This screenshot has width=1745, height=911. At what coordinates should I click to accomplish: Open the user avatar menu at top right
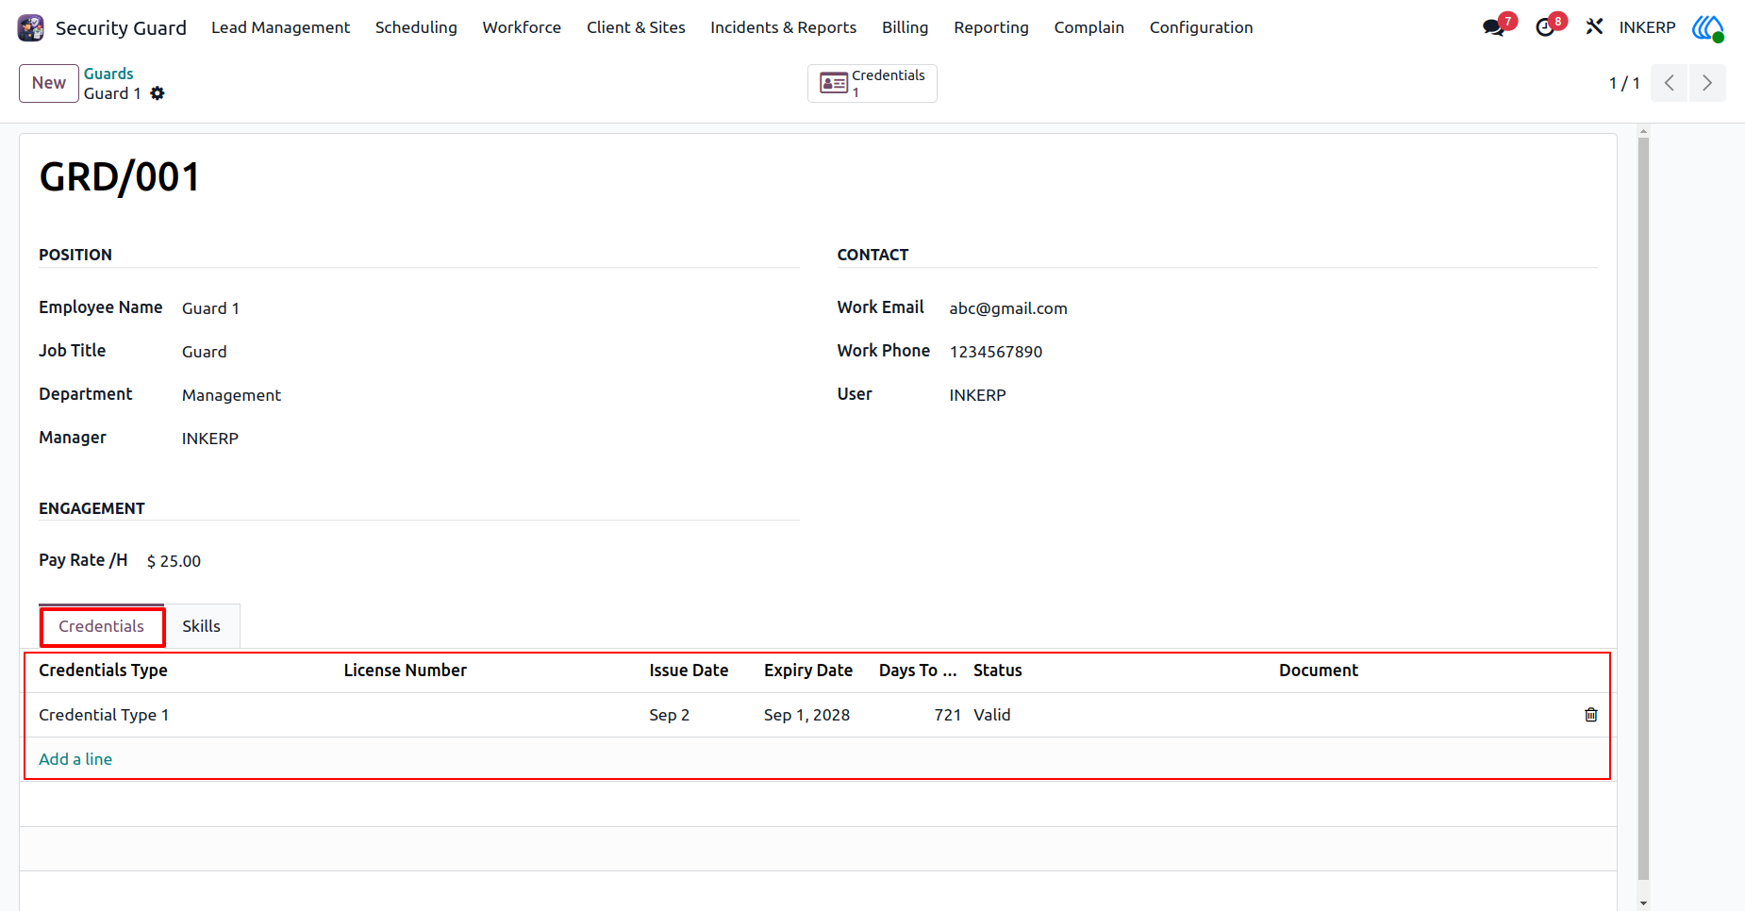click(1707, 27)
